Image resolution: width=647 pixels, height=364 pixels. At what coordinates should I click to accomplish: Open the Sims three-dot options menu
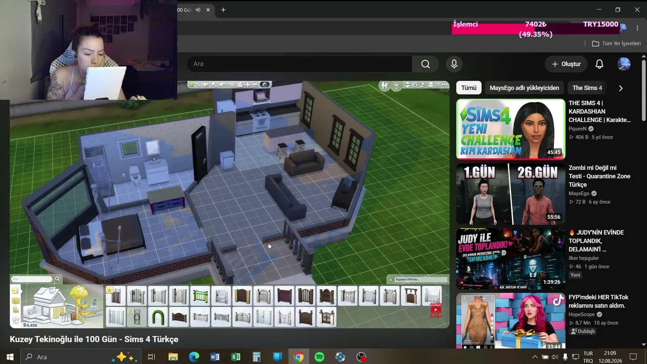coord(444,85)
